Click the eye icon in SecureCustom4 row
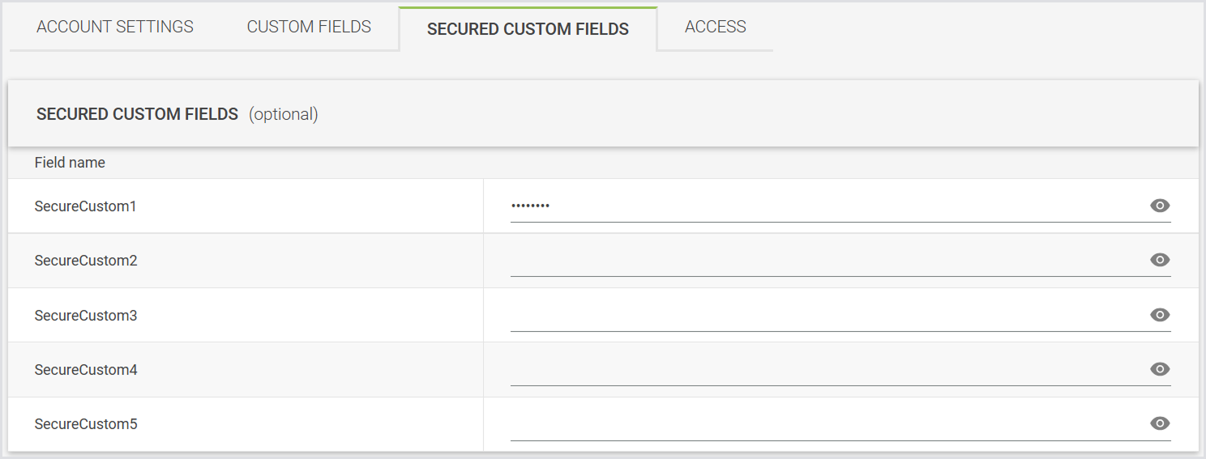Screen dimensions: 1206x459 point(1160,369)
